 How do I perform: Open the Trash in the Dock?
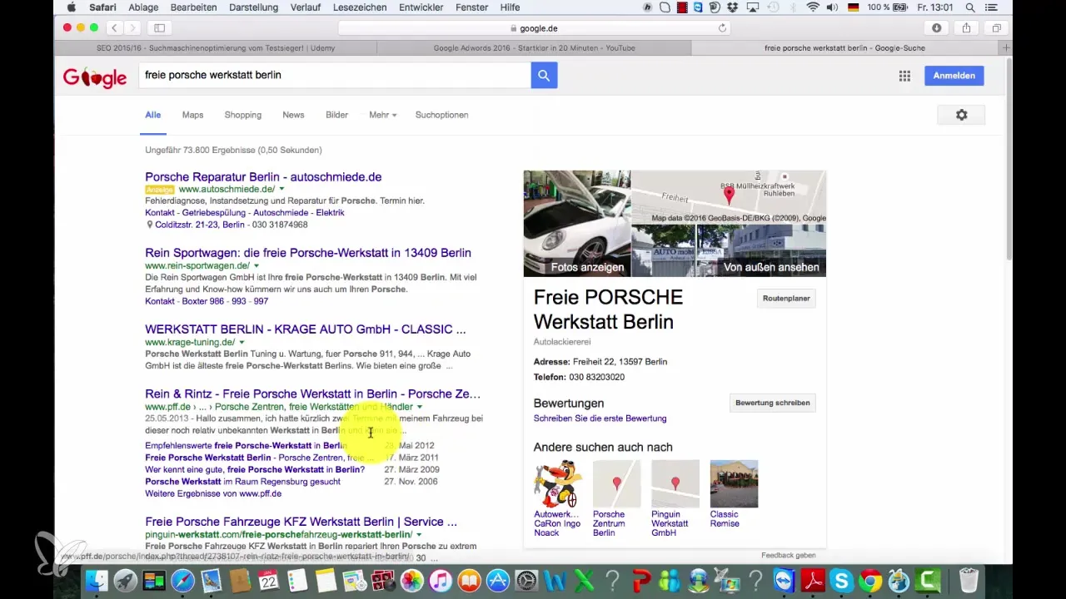[969, 580]
